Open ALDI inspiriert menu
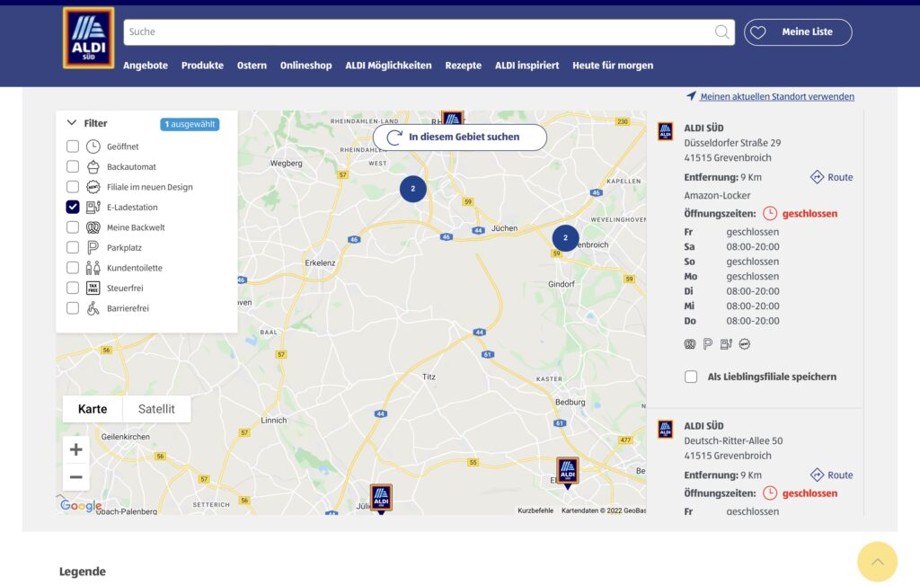920x586 pixels. click(526, 66)
